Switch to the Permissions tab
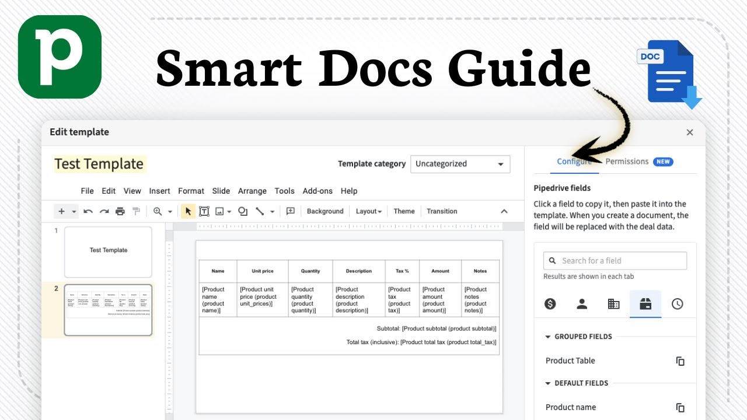Image resolution: width=747 pixels, height=420 pixels. tap(639, 162)
